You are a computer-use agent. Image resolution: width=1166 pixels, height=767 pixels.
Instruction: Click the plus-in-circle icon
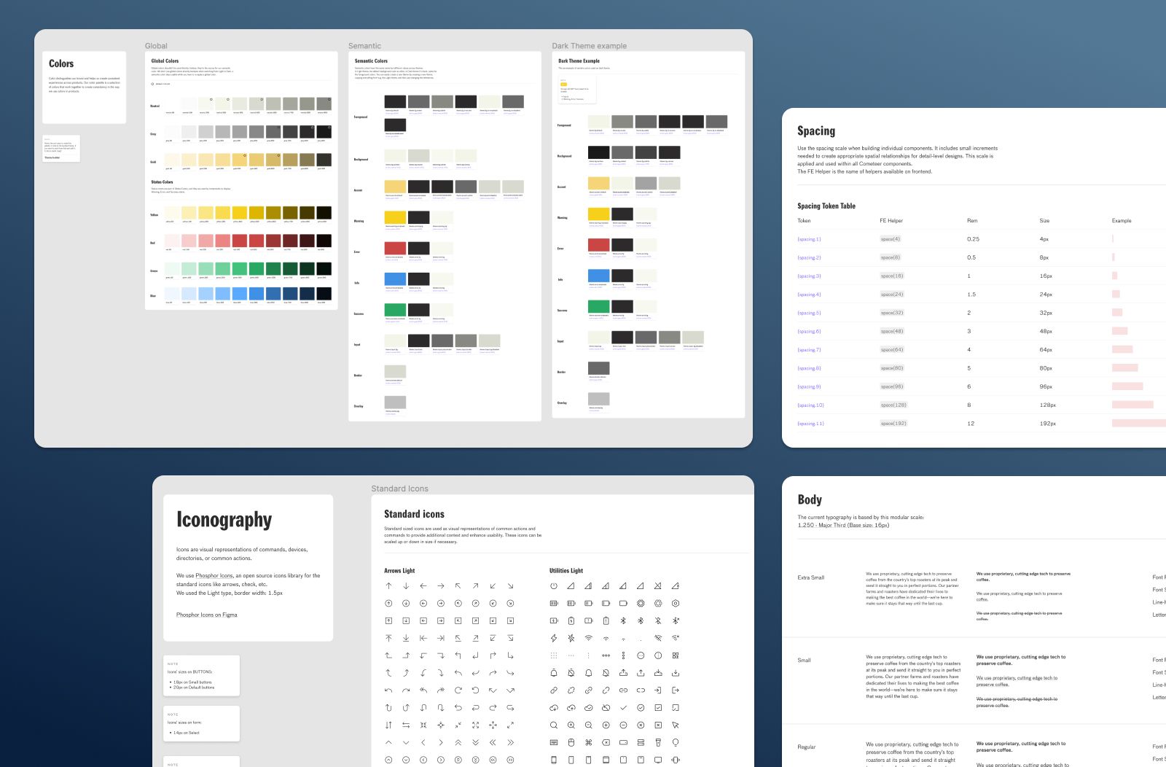click(x=606, y=725)
